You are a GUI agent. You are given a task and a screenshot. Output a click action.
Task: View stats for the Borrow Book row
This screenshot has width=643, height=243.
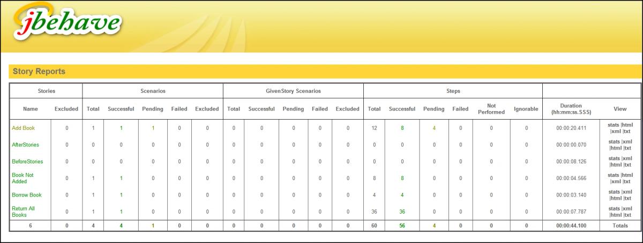click(613, 192)
